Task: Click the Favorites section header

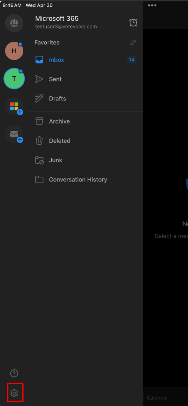Action: coord(47,42)
